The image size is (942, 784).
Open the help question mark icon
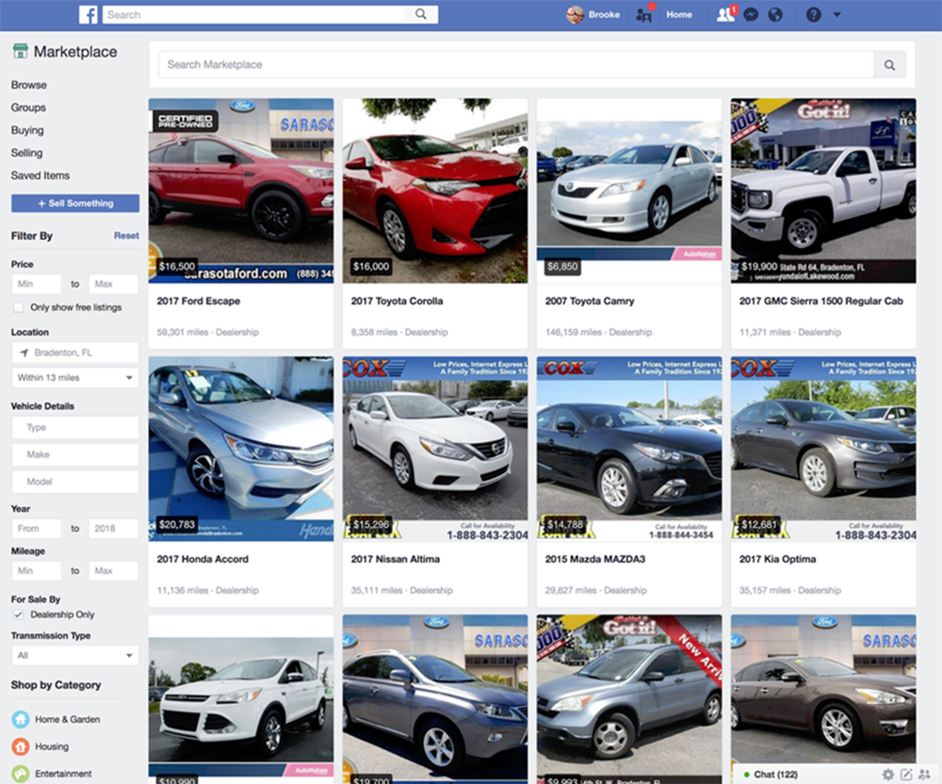pos(814,14)
